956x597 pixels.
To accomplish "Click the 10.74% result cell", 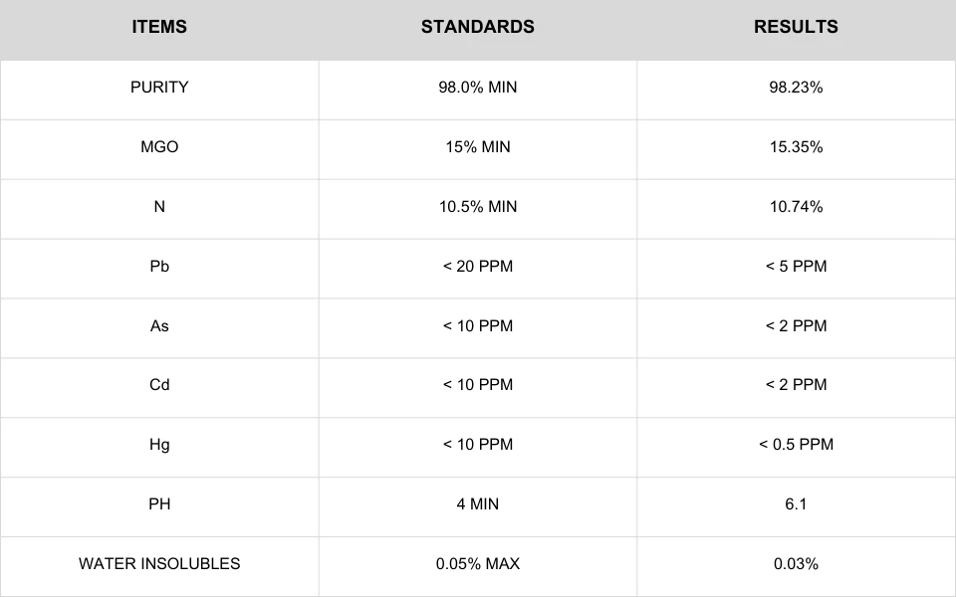I will [796, 209].
